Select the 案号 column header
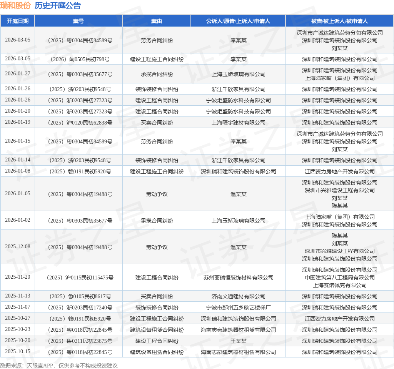394x369 pixels. [78, 21]
